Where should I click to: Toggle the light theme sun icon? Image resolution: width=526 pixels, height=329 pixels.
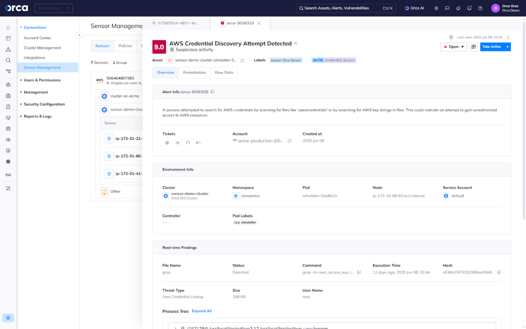[x=436, y=8]
